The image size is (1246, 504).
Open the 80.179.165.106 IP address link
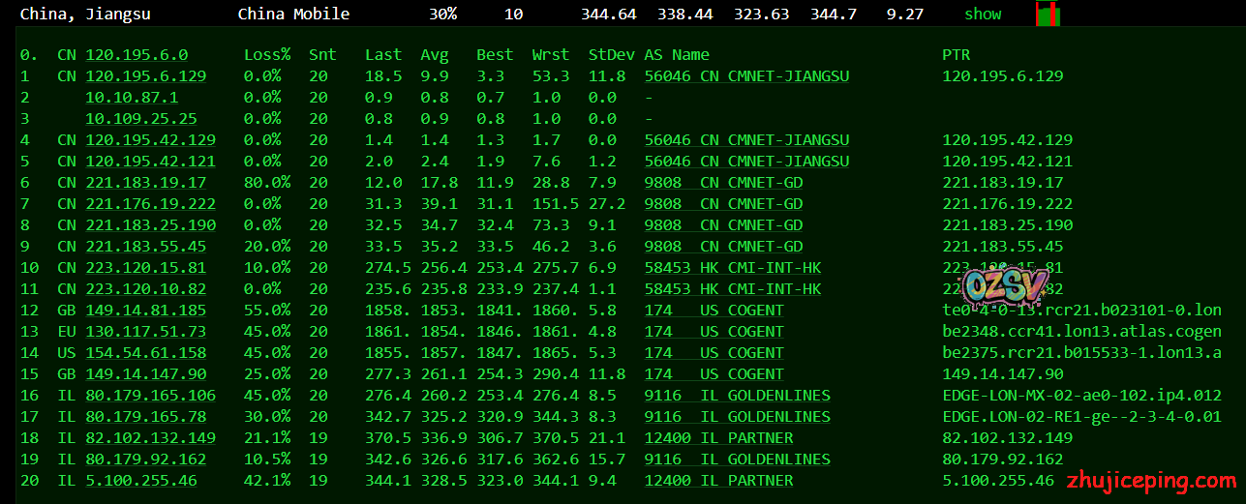[x=150, y=396]
